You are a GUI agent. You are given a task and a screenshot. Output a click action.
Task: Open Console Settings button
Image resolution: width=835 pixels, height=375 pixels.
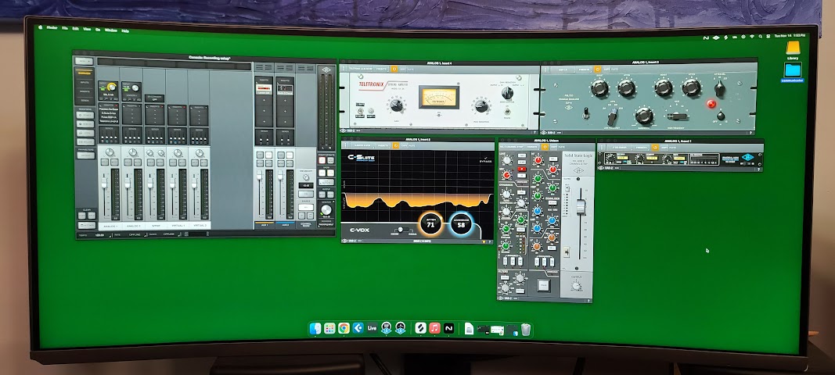point(86,226)
